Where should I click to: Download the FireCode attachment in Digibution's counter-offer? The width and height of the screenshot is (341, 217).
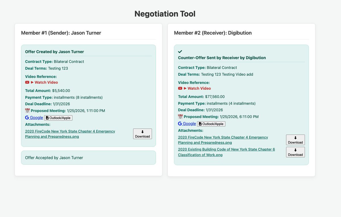pos(295,140)
